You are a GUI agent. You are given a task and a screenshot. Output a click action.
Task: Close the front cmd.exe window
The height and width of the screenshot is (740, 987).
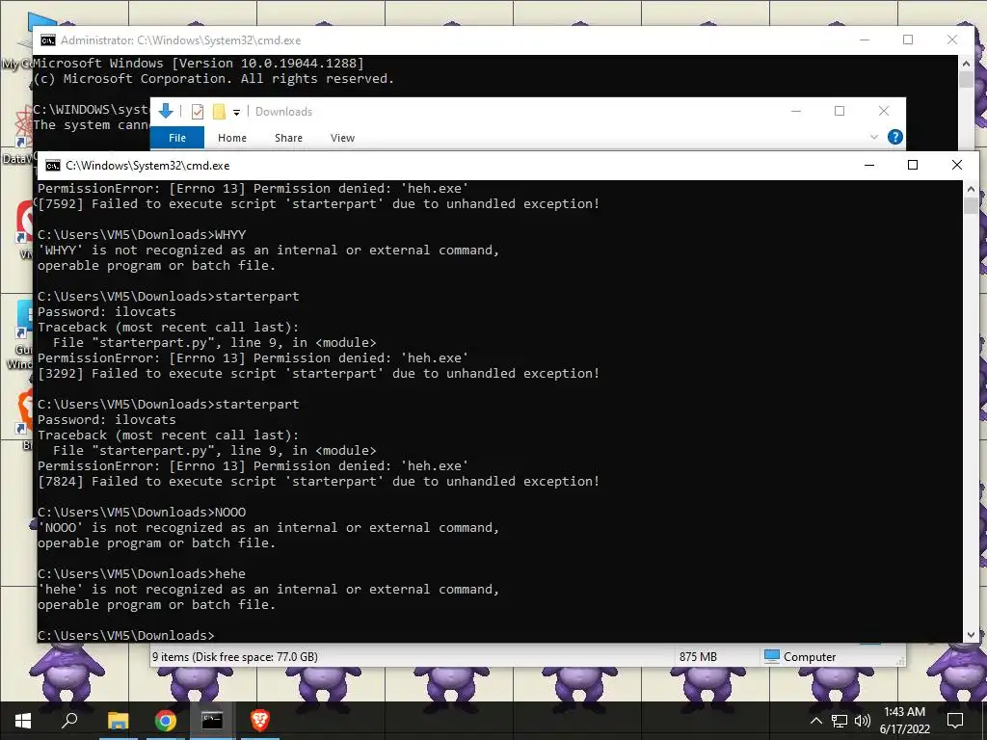[x=957, y=166]
